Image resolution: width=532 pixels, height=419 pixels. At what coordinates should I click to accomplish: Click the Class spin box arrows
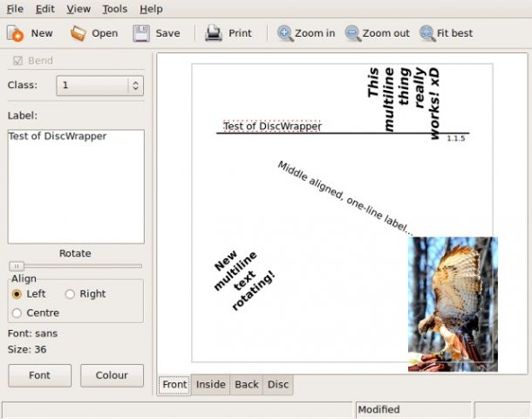pyautogui.click(x=136, y=86)
